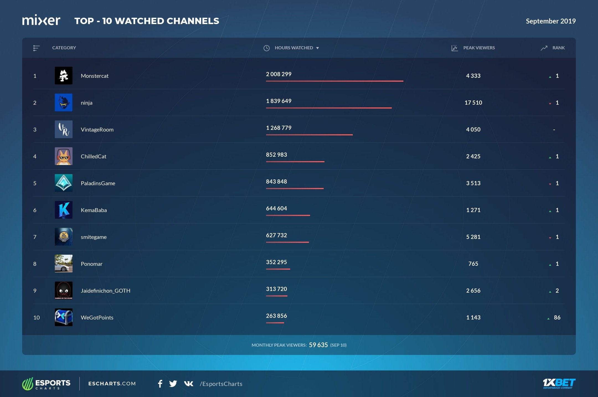Select the CATEGORY column header
The image size is (598, 397).
64,48
